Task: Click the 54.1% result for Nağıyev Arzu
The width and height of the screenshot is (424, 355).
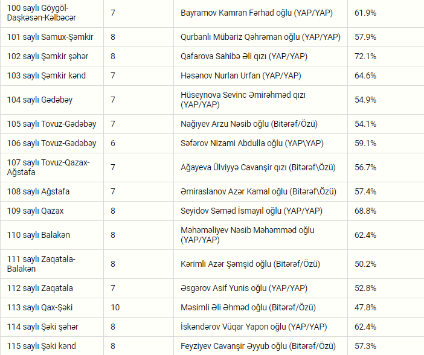Action: [365, 124]
